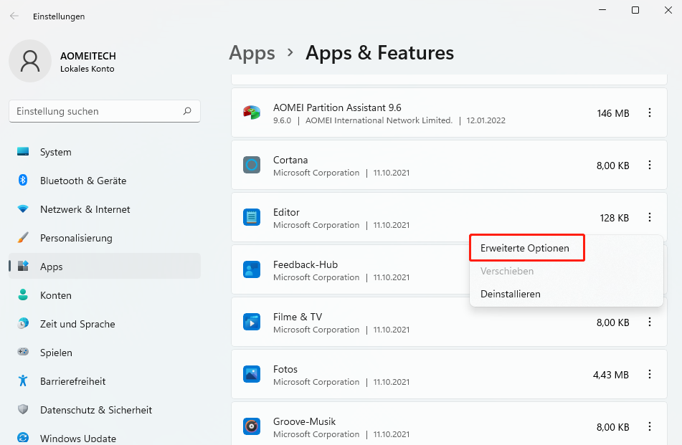Click the back arrow in title bar
The height and width of the screenshot is (445, 682).
point(14,16)
